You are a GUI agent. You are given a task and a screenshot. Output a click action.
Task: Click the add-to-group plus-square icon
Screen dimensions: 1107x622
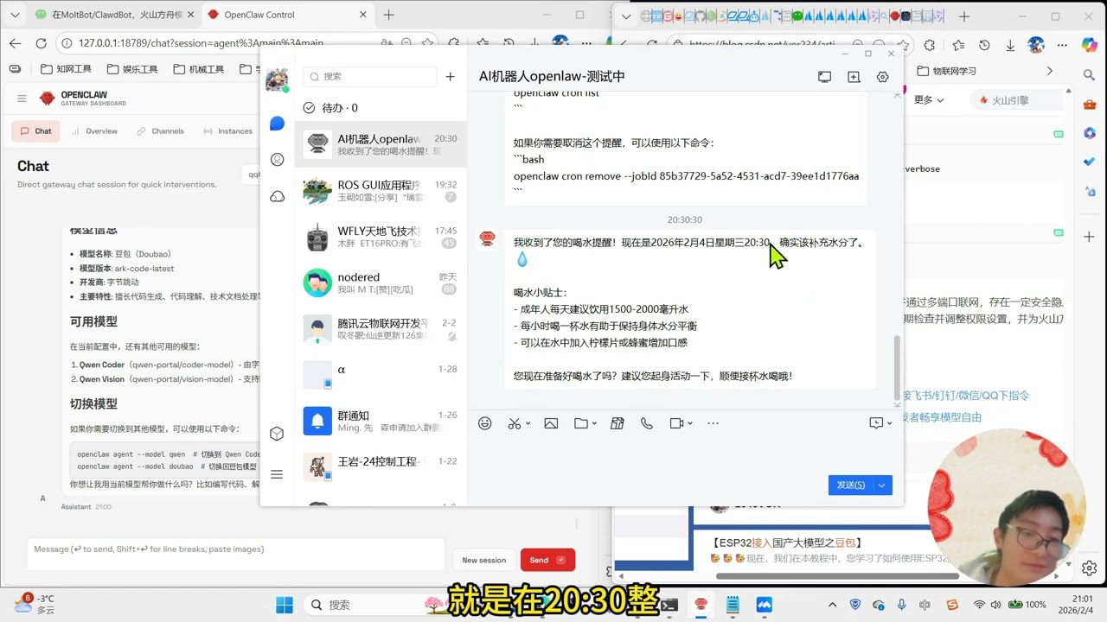coord(854,77)
